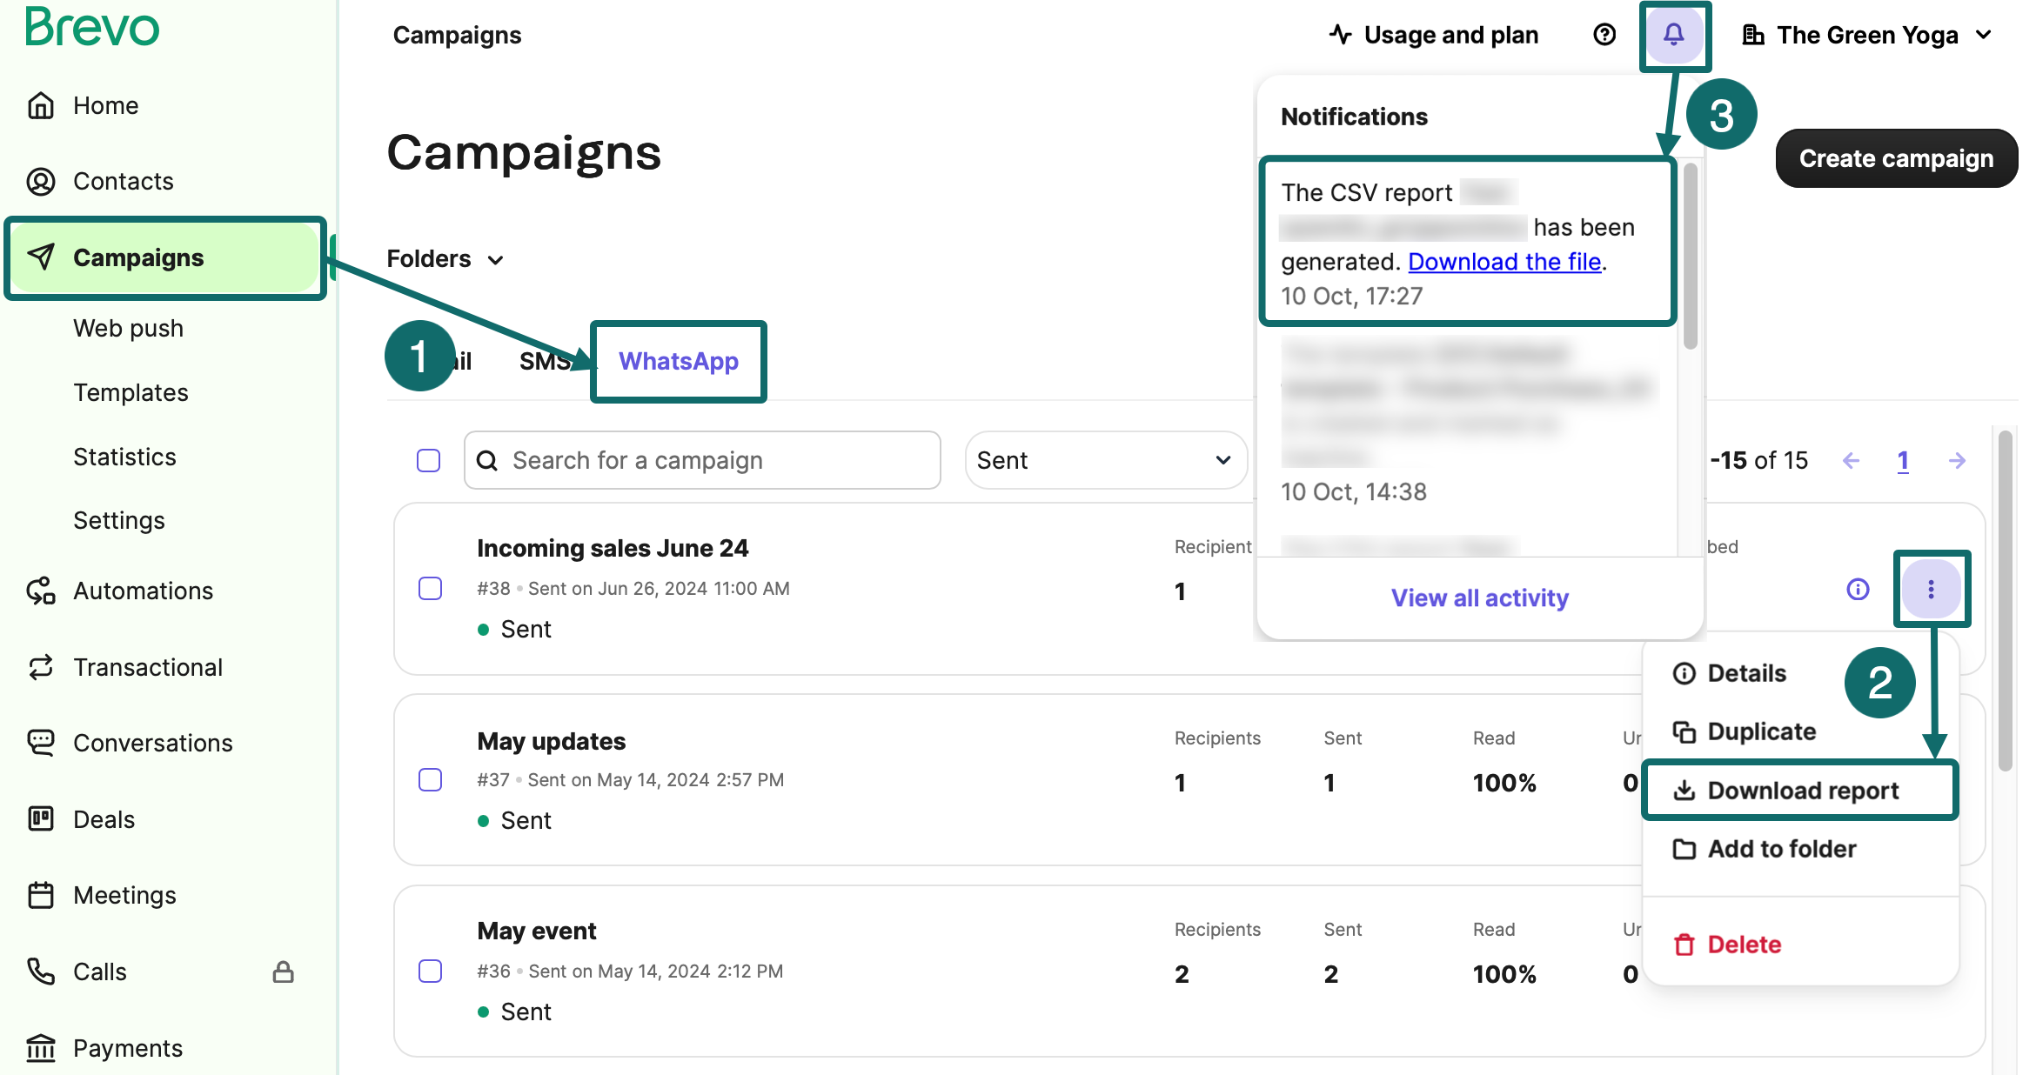Screen dimensions: 2036x1075
Task: Open Automations from the sidebar
Action: [x=143, y=591]
